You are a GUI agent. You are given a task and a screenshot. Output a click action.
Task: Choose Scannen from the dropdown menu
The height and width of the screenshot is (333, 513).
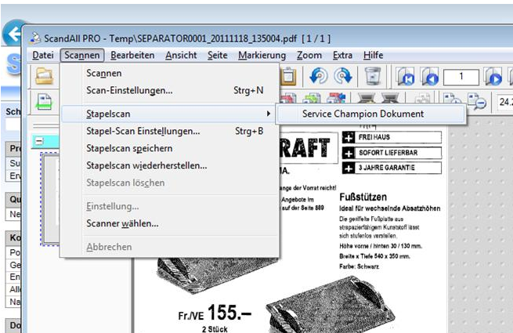tap(170, 74)
